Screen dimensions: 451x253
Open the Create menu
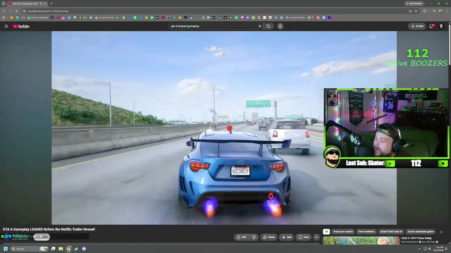tap(417, 26)
